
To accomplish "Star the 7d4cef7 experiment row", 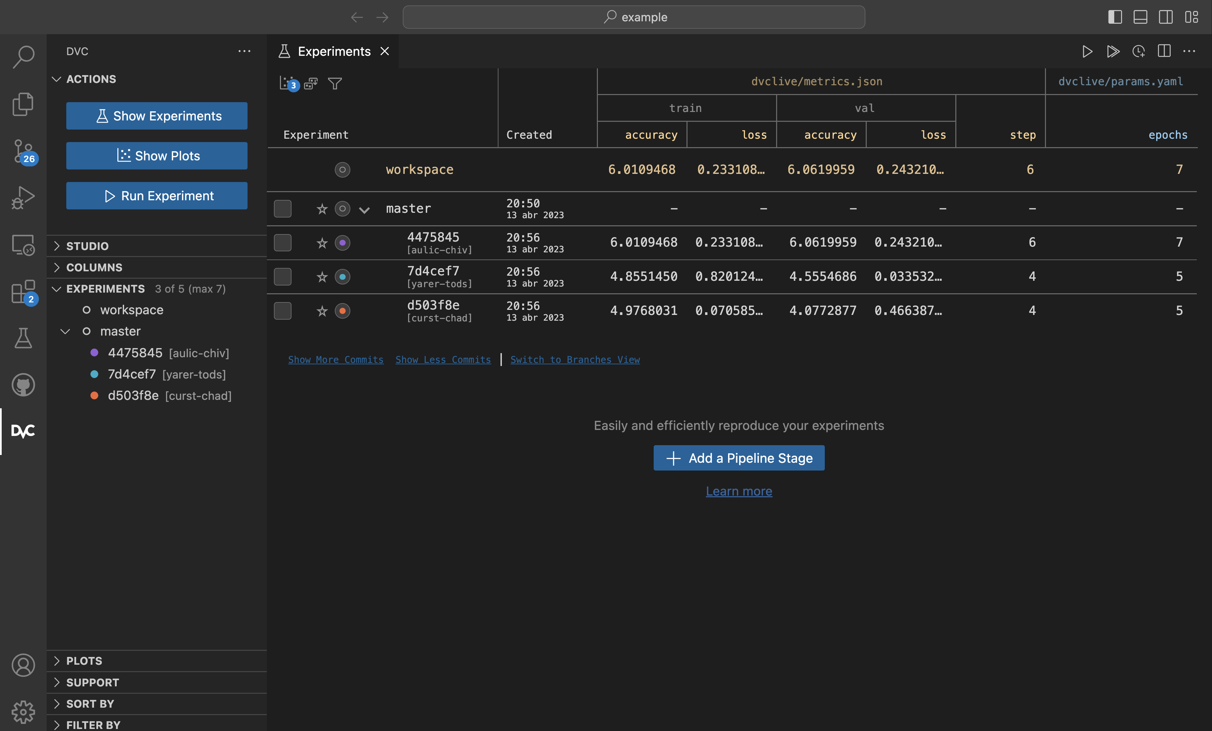I will pos(322,277).
